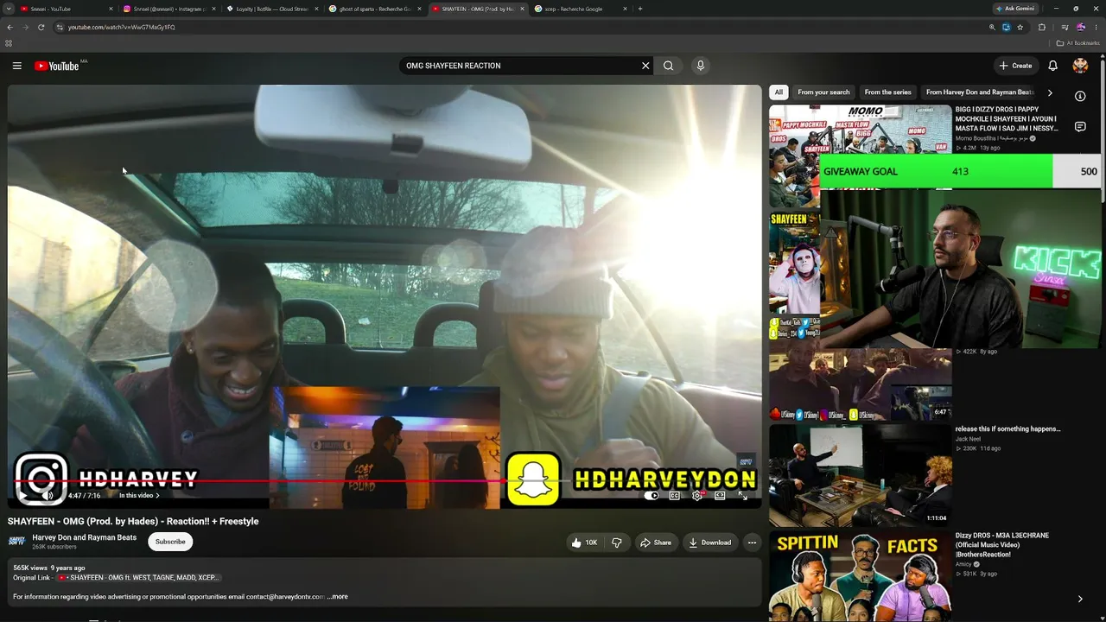The height and width of the screenshot is (622, 1106).
Task: Select the 'From your search' filter chip
Action: coord(823,92)
